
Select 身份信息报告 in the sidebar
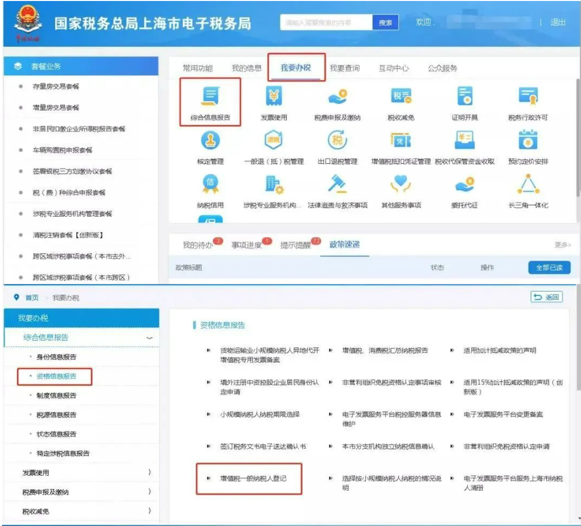(x=56, y=357)
